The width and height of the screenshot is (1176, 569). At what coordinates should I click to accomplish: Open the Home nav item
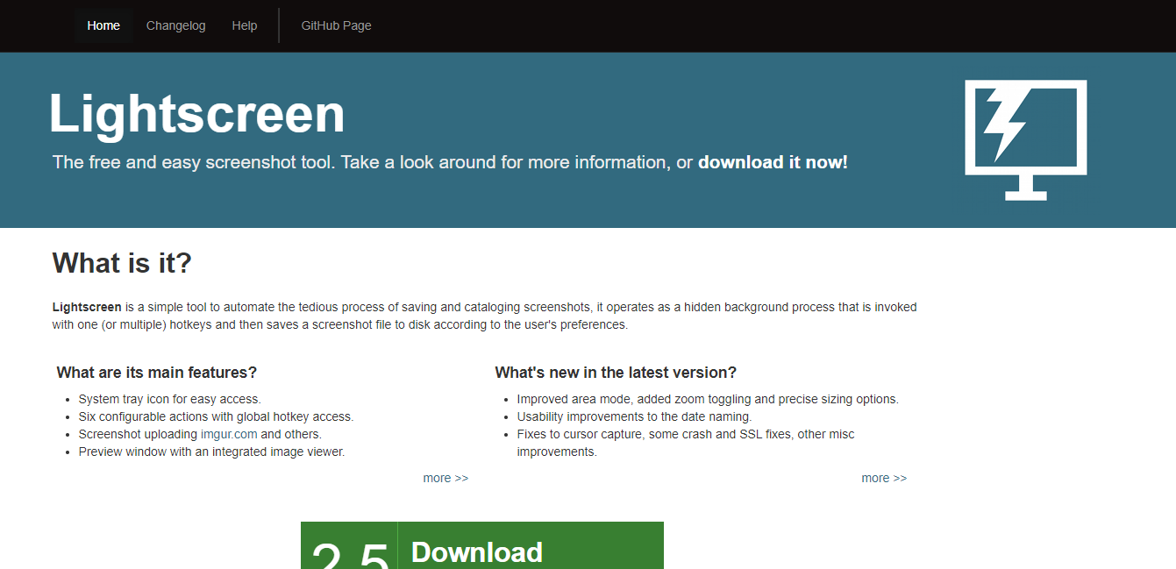pos(103,25)
